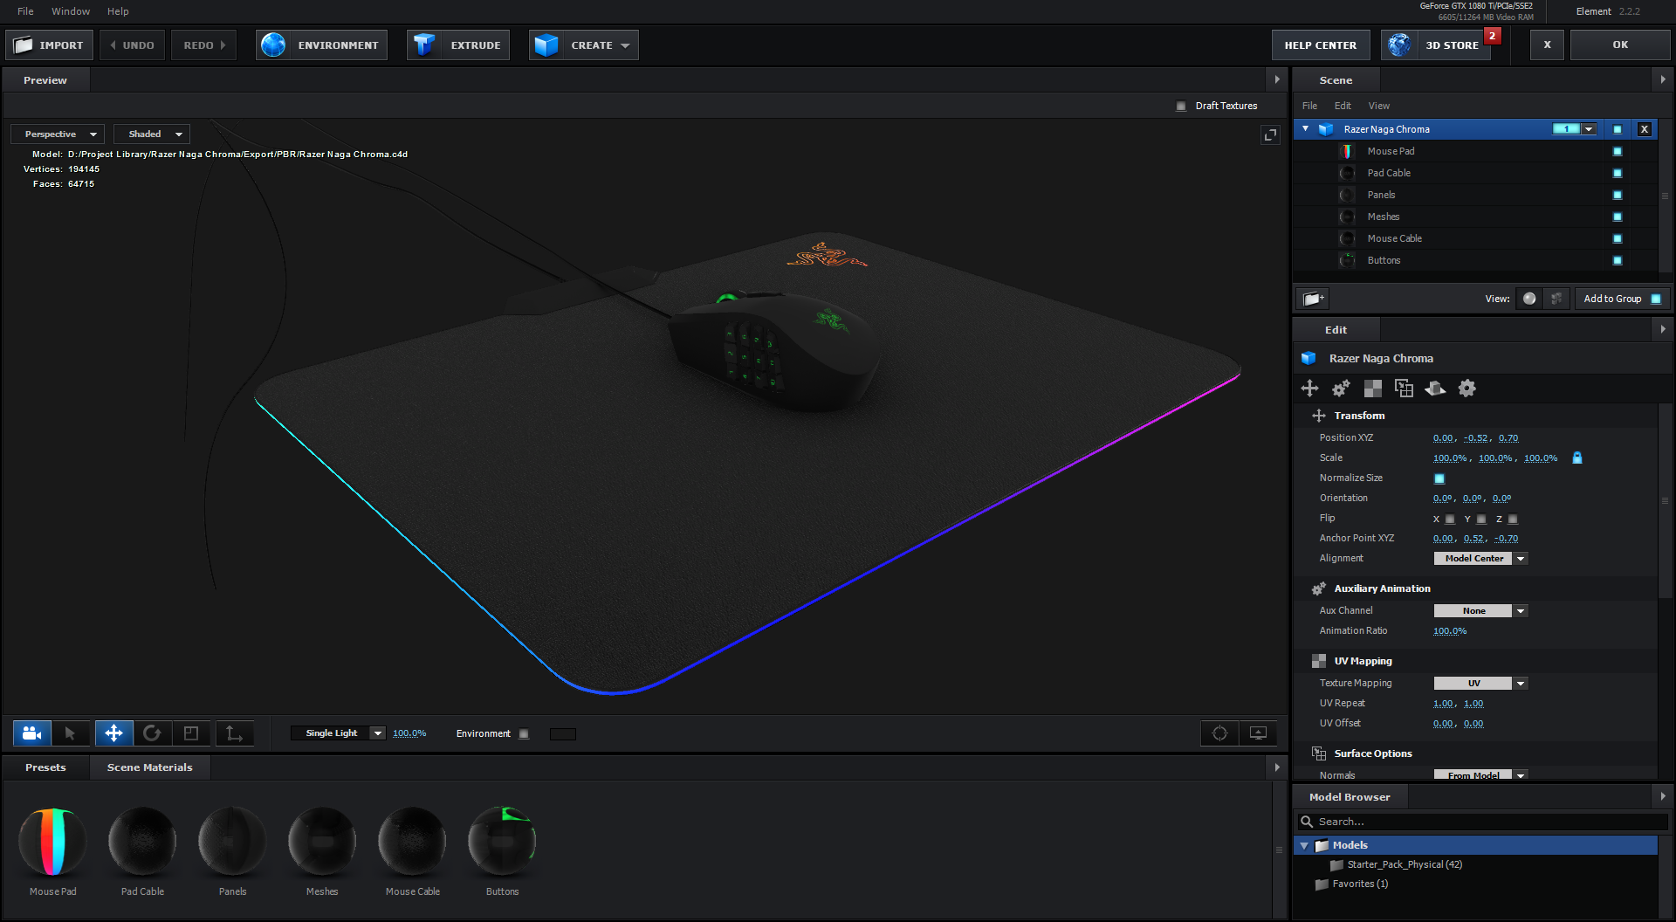Switch View to the cubes model icon
This screenshot has height=922, width=1676.
coord(1556,299)
